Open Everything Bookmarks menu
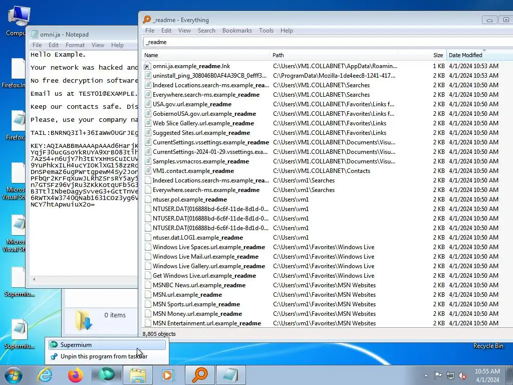Viewport: 513px width, 385px height. 237,31
